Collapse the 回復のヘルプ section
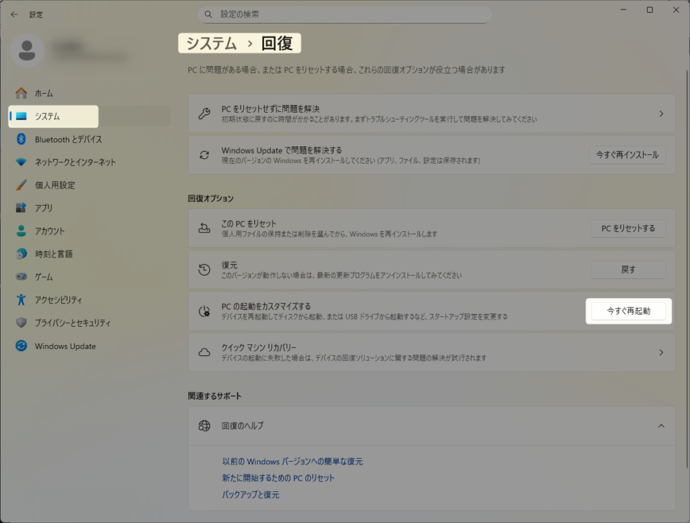Image resolution: width=690 pixels, height=523 pixels. [661, 426]
